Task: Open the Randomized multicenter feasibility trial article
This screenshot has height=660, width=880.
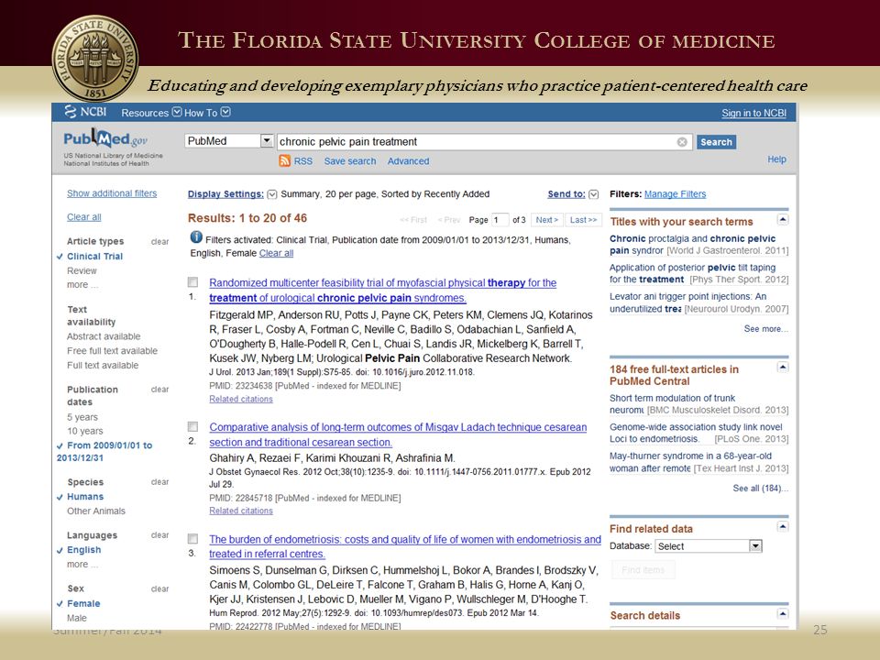Action: pos(383,291)
